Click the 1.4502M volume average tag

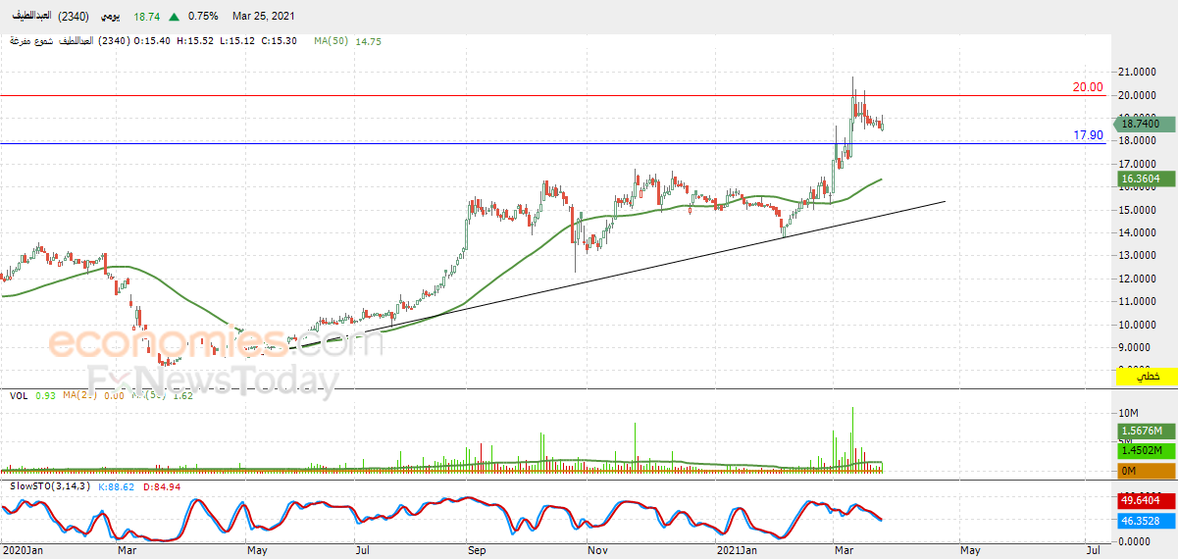click(1146, 450)
